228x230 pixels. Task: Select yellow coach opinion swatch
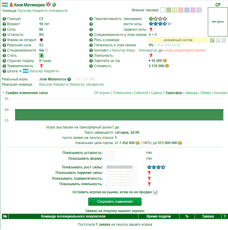point(175,10)
